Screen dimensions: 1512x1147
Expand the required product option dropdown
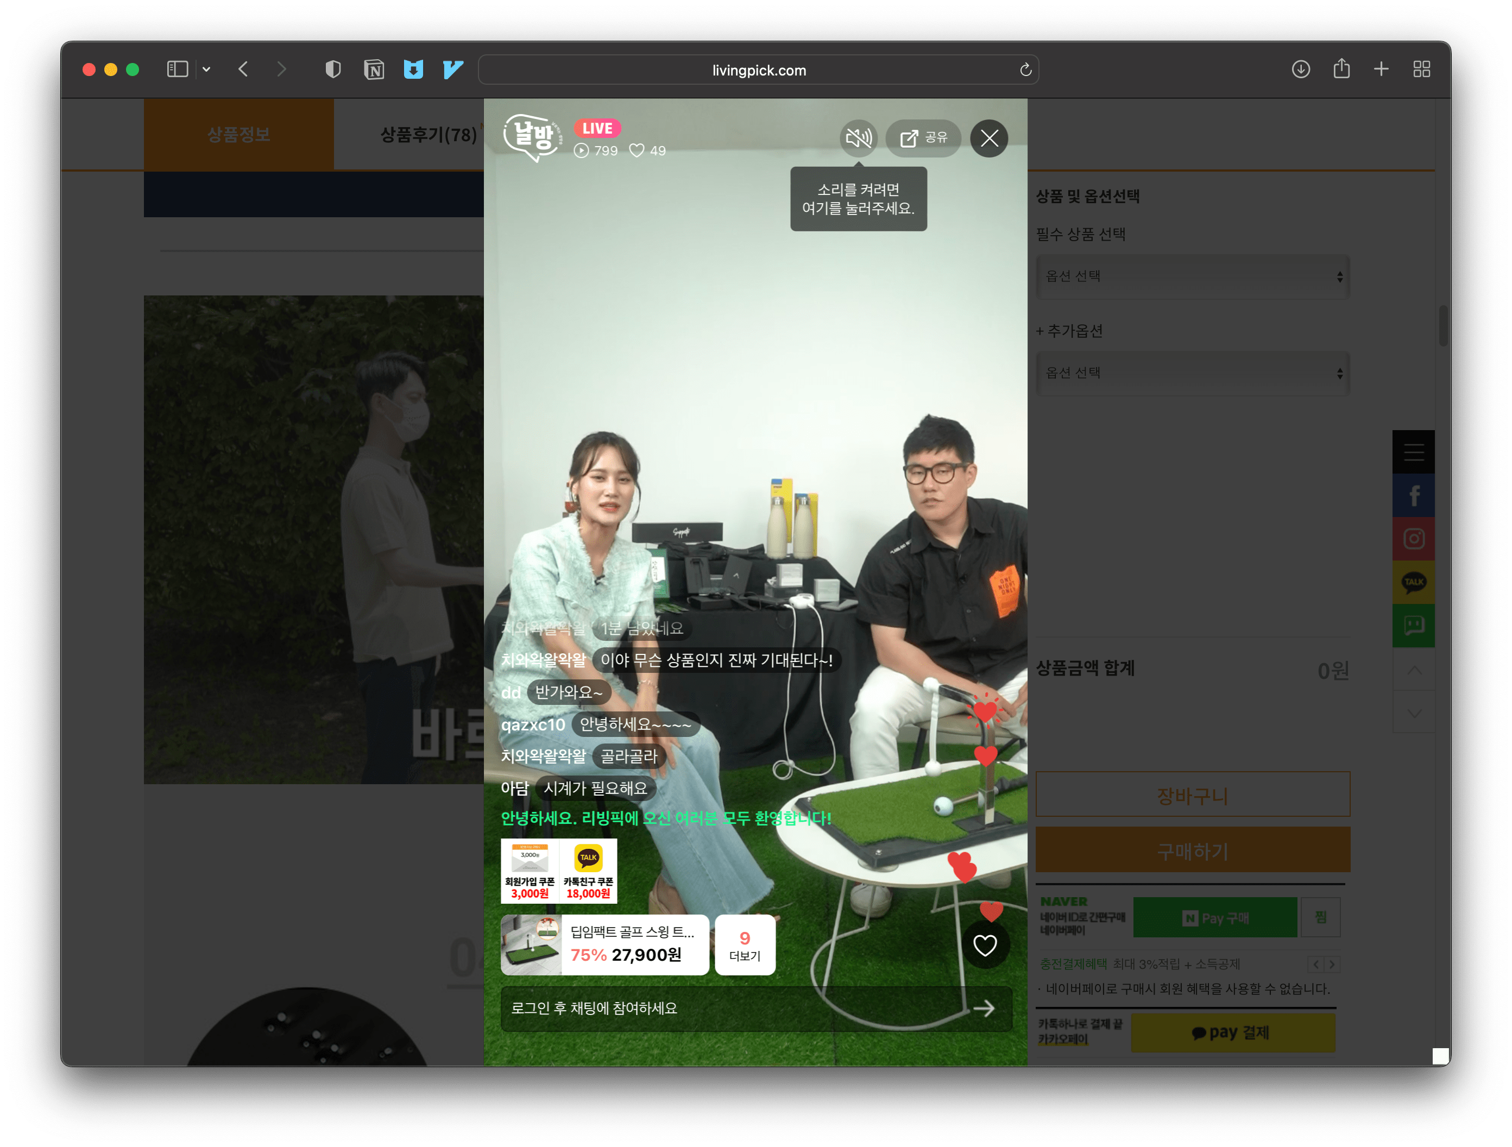1192,276
